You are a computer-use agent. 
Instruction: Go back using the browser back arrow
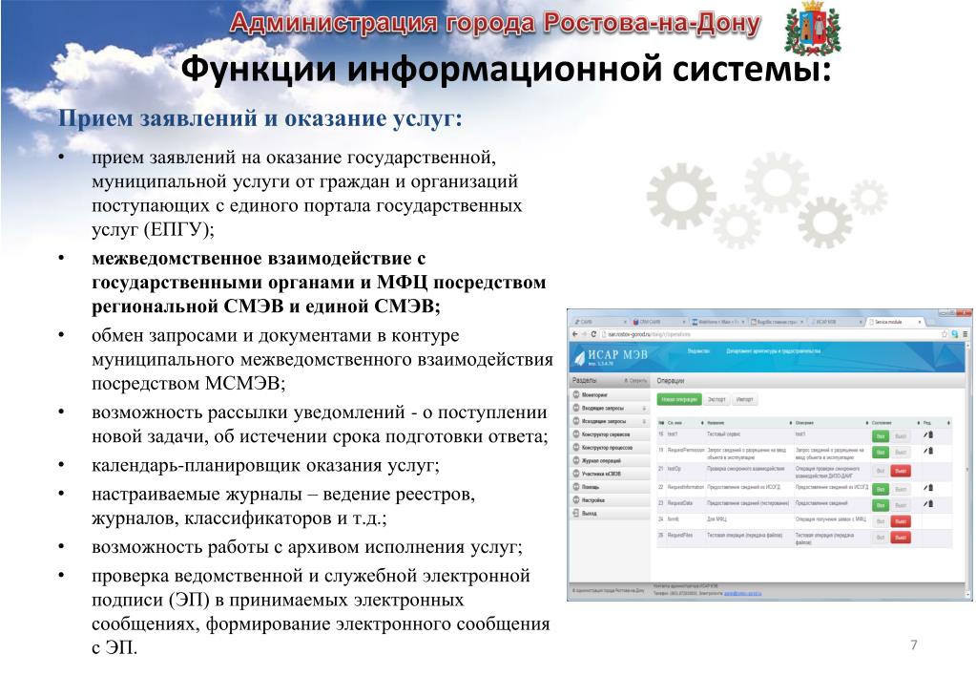click(575, 334)
